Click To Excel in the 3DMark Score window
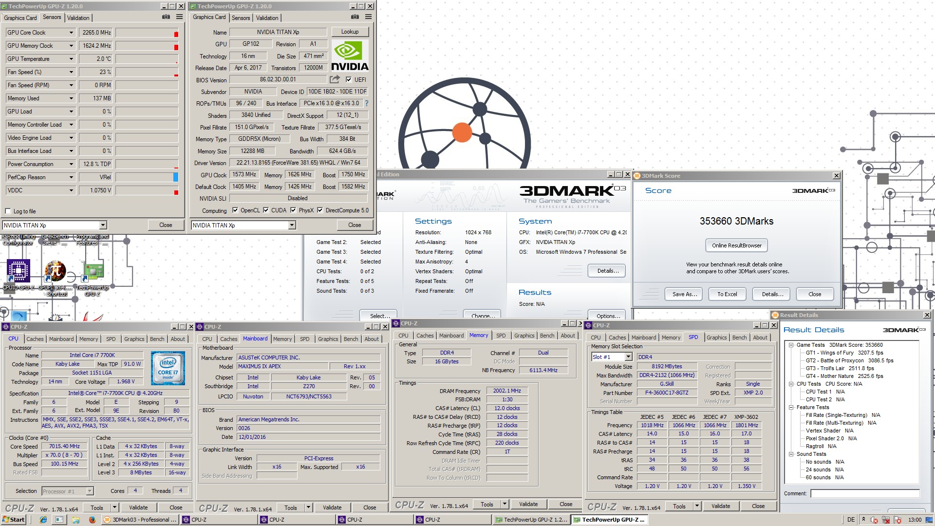 click(727, 294)
